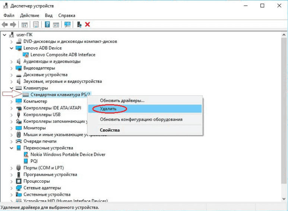Collapse the user-ПК root node

click(4, 35)
